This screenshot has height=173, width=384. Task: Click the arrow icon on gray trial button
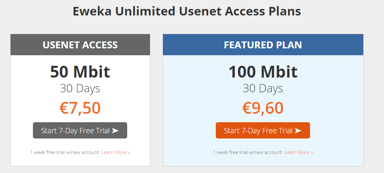click(x=115, y=131)
